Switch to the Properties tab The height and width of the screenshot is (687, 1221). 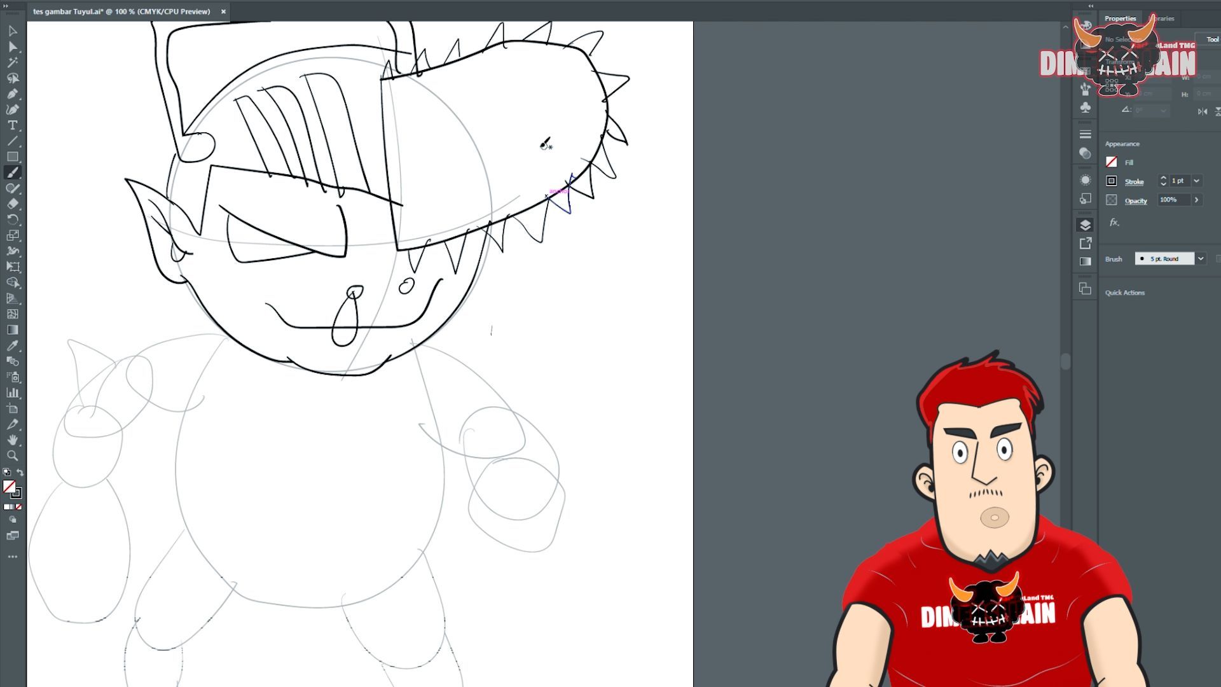pos(1120,18)
